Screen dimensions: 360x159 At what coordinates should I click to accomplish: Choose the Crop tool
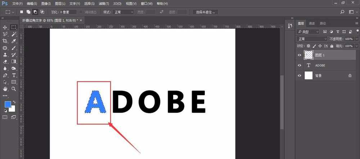(5, 41)
